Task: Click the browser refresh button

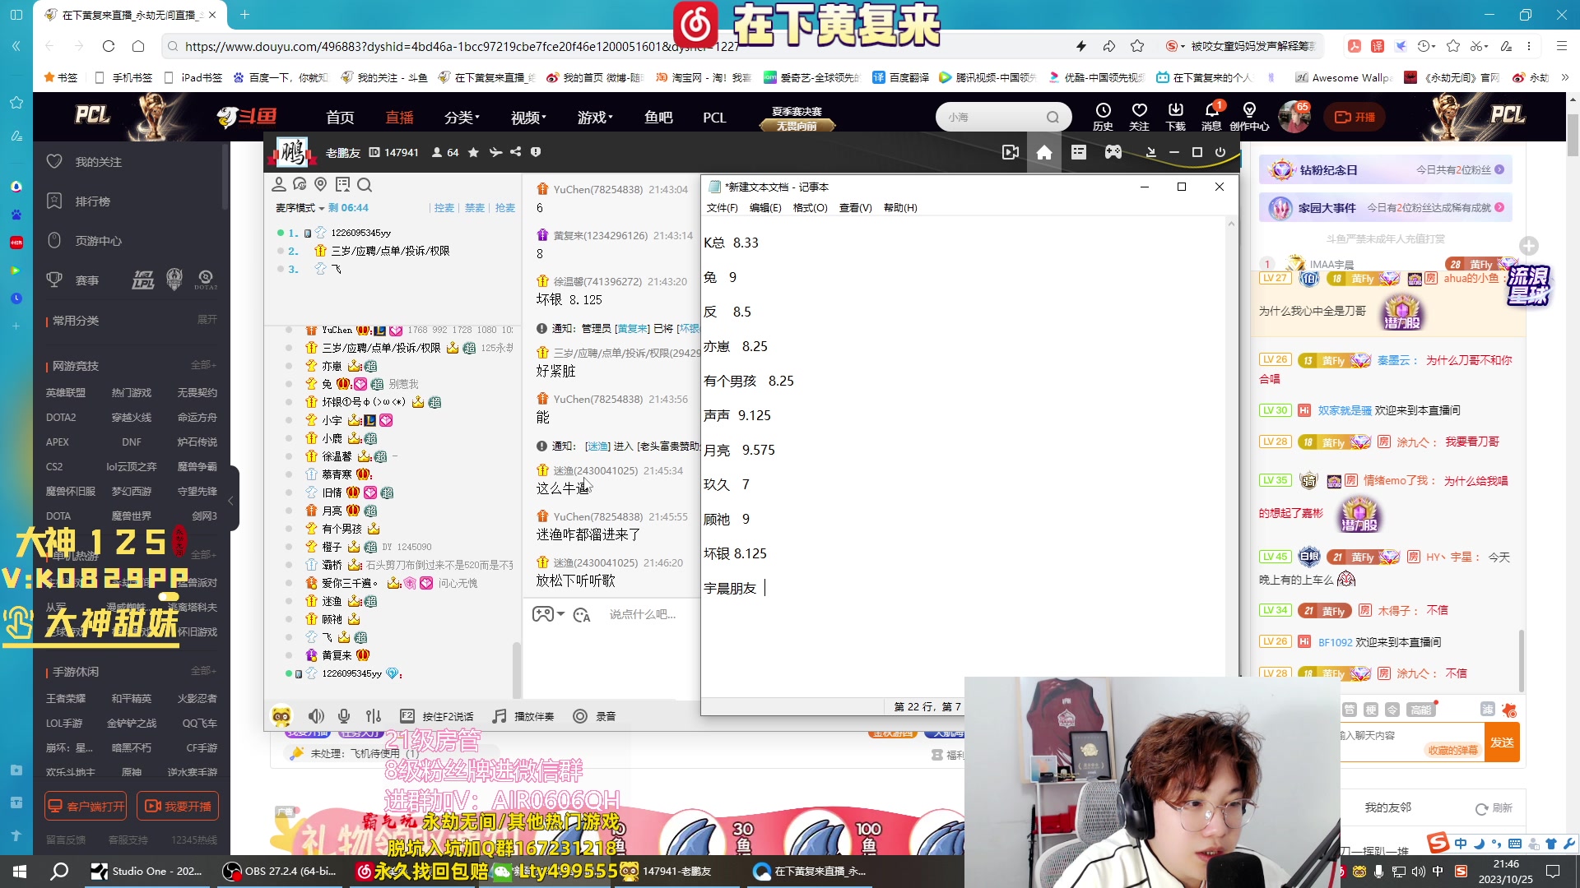Action: pyautogui.click(x=109, y=46)
